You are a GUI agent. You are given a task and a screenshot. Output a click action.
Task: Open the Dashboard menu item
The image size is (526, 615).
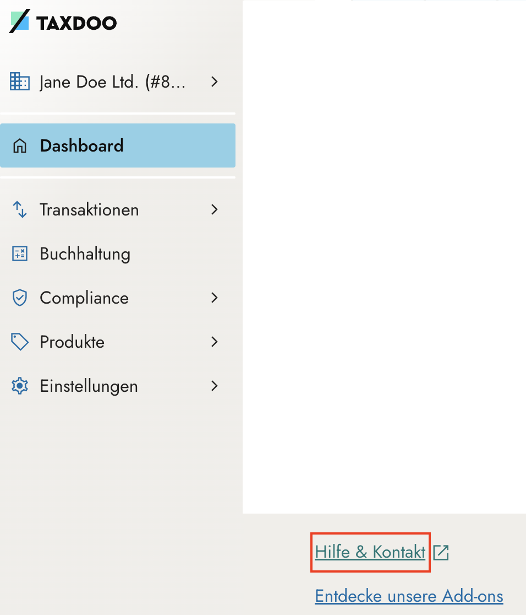point(81,146)
